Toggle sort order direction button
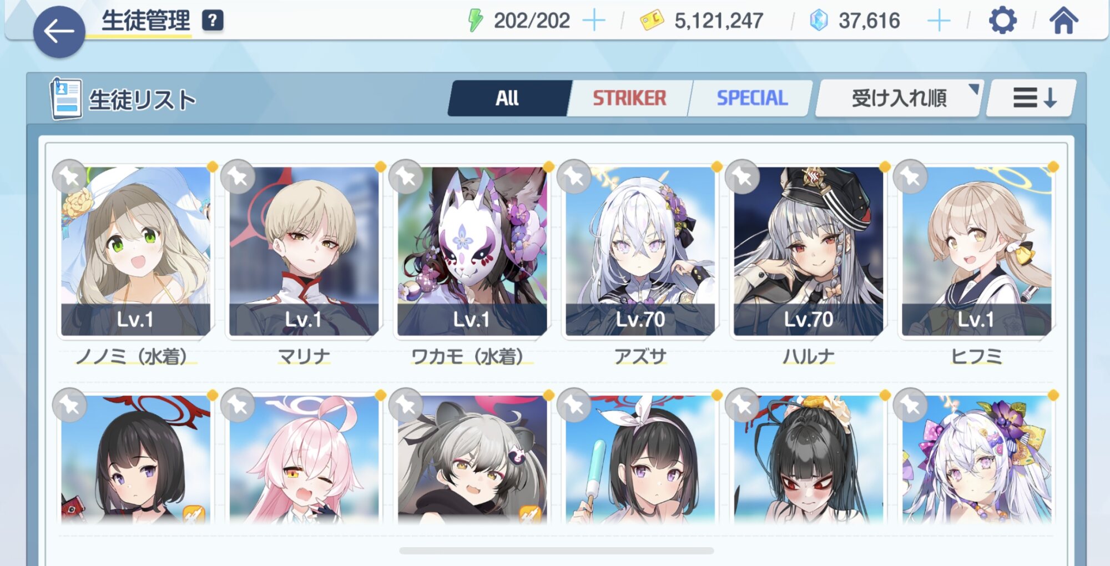1110x566 pixels. 1032,98
